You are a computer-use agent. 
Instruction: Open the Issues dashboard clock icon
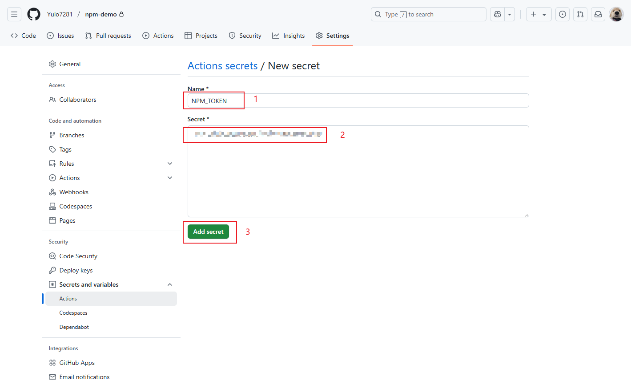[x=562, y=14]
